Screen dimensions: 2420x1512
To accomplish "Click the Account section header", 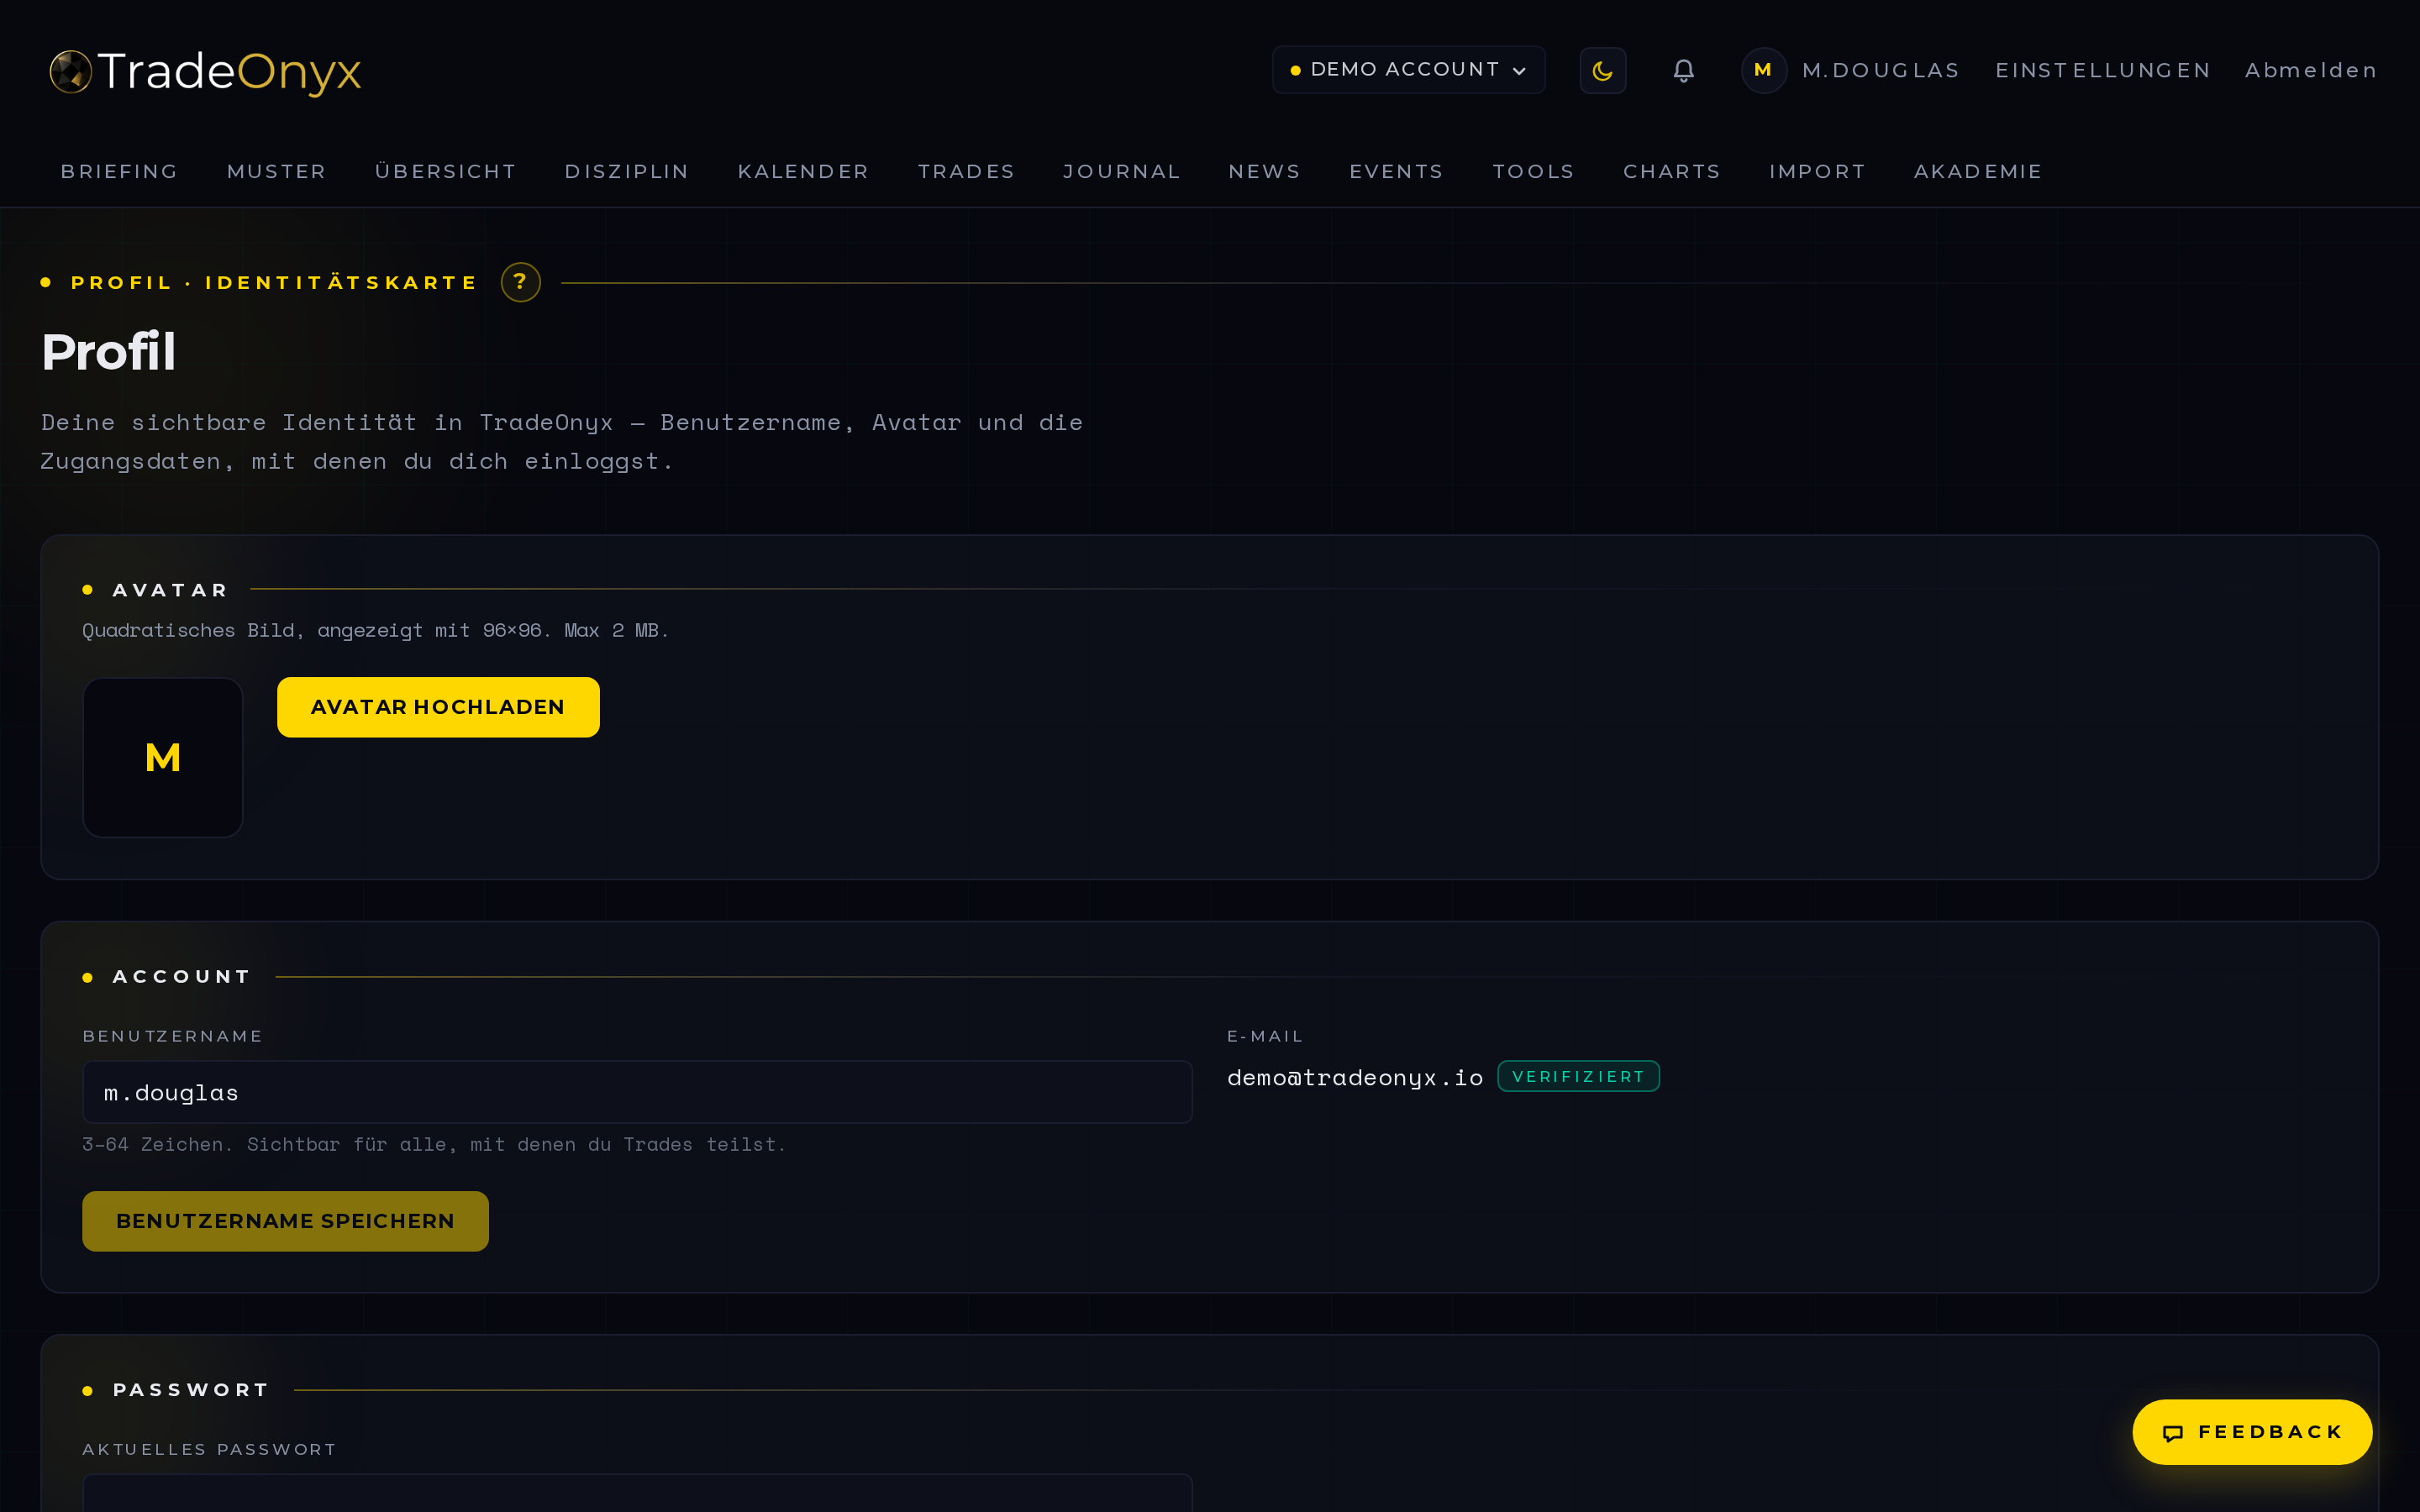I will click(x=181, y=977).
